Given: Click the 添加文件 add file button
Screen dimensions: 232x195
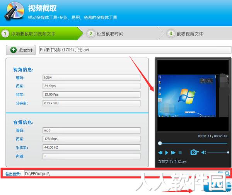Looking at the screenshot, I should click(21, 50).
